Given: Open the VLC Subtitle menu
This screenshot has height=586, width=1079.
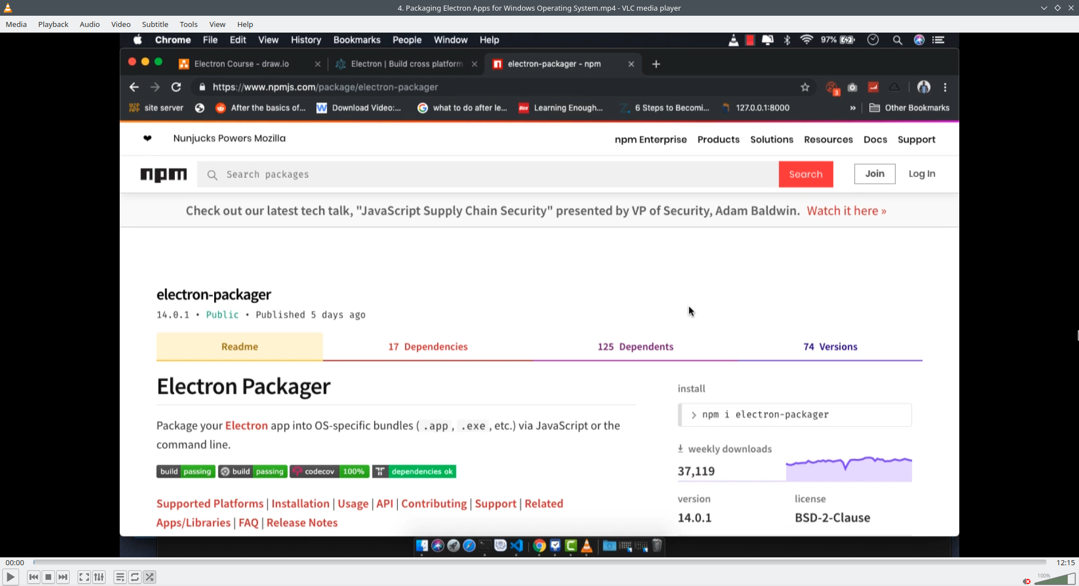Looking at the screenshot, I should 155,24.
